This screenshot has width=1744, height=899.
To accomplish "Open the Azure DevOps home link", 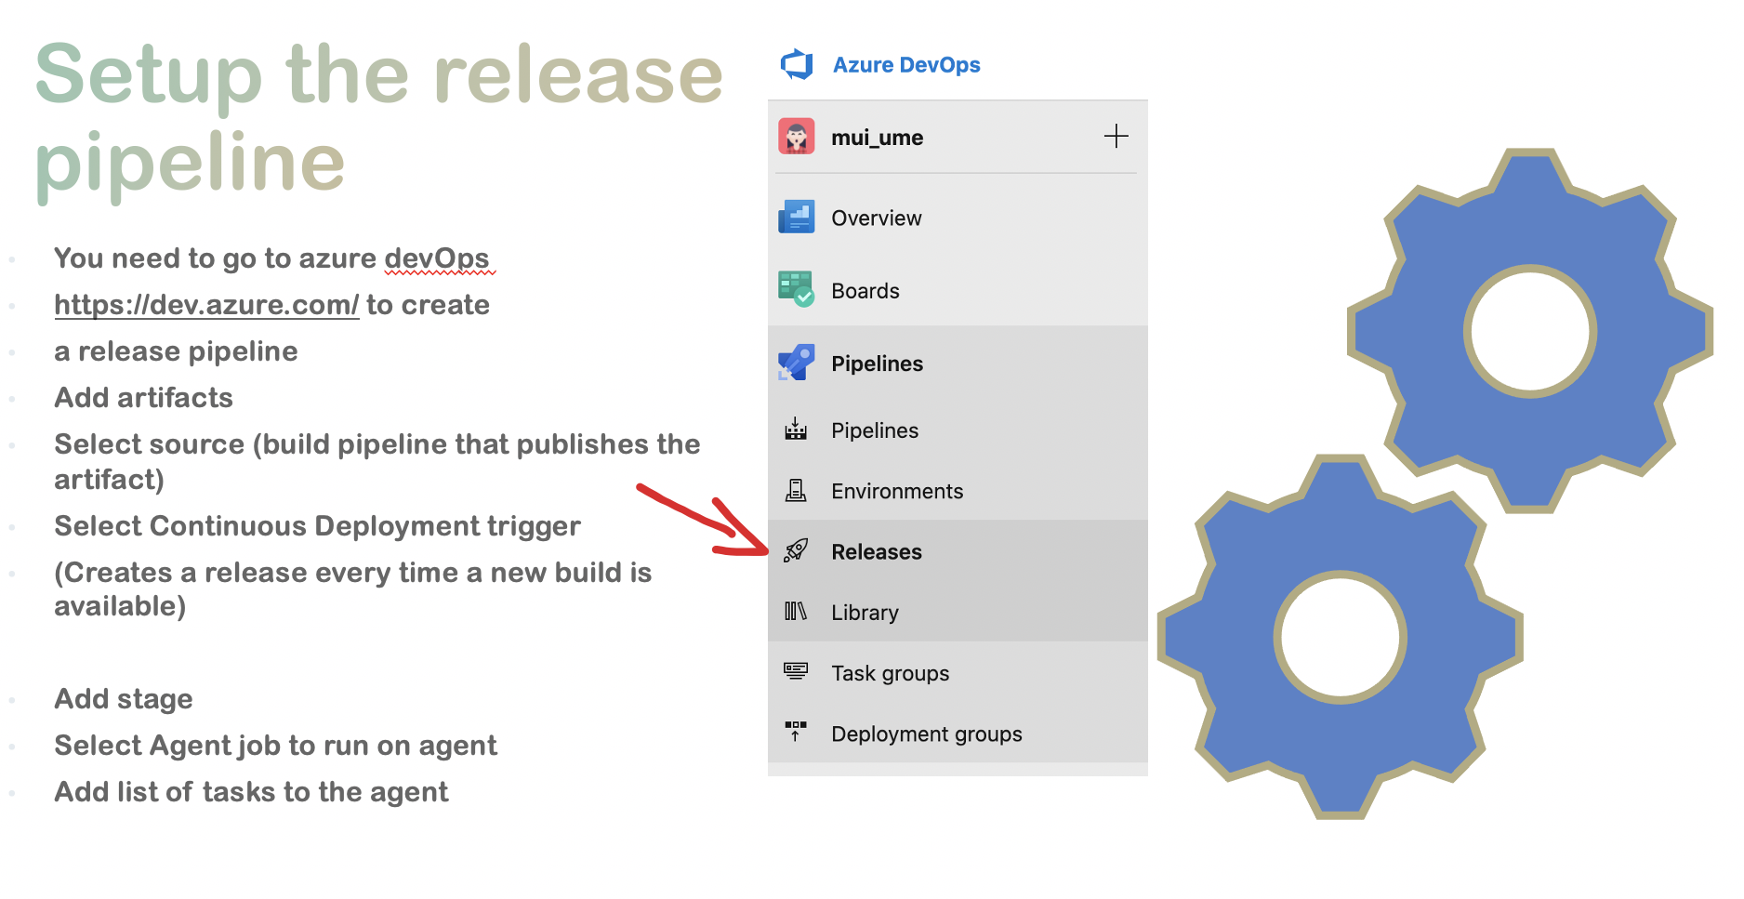I will (x=906, y=65).
